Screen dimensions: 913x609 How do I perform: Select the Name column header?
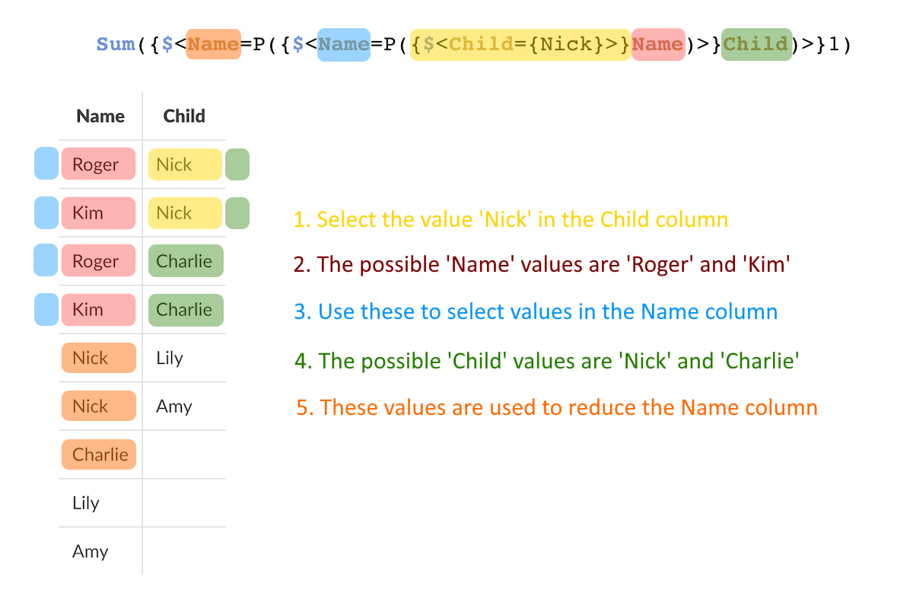[100, 116]
